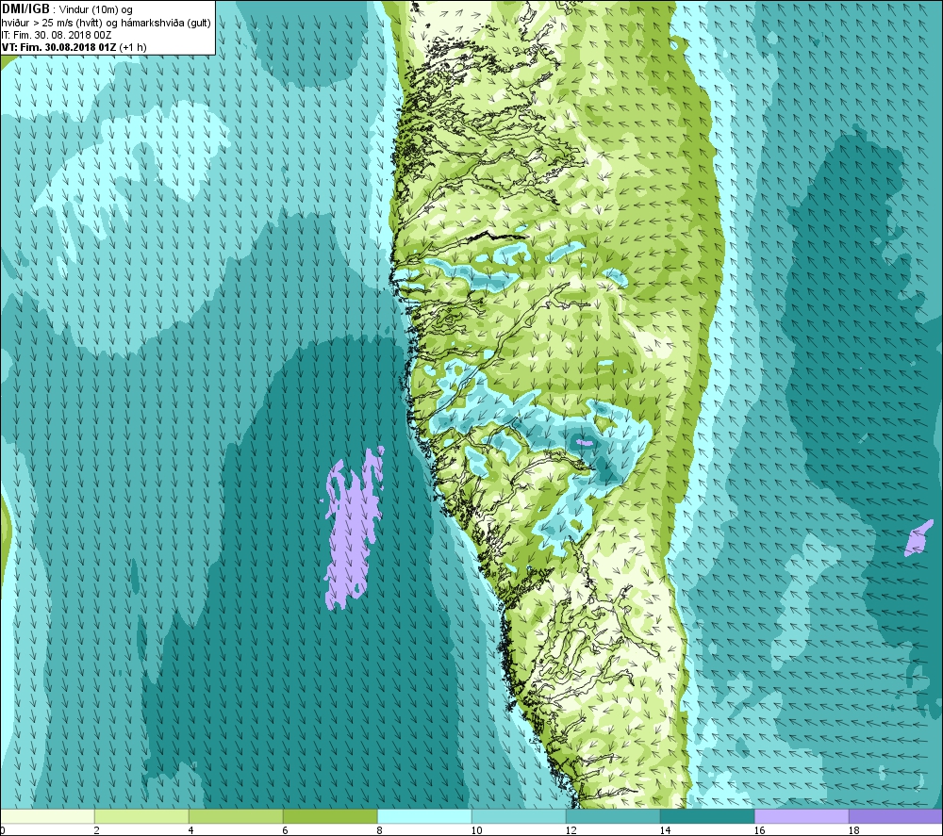Click the teal 12–14 m/s legend swatch
The image size is (943, 836).
pos(613,816)
